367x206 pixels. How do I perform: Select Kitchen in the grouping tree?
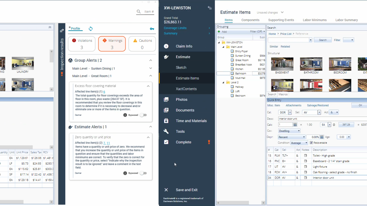pos(239,69)
